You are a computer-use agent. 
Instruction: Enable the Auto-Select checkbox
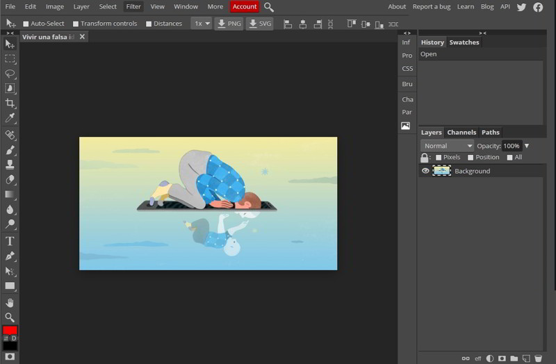point(25,24)
